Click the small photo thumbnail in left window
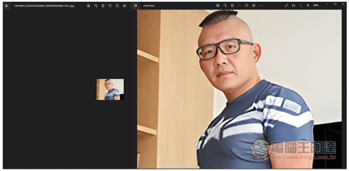 110,89
